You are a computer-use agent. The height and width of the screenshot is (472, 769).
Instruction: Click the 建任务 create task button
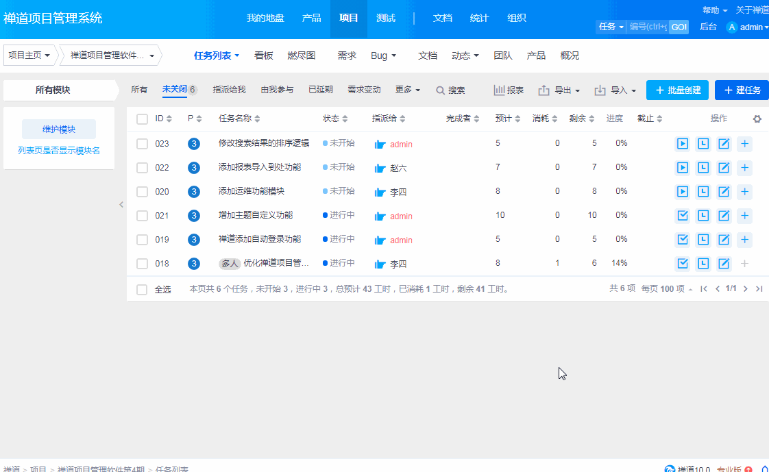742,90
